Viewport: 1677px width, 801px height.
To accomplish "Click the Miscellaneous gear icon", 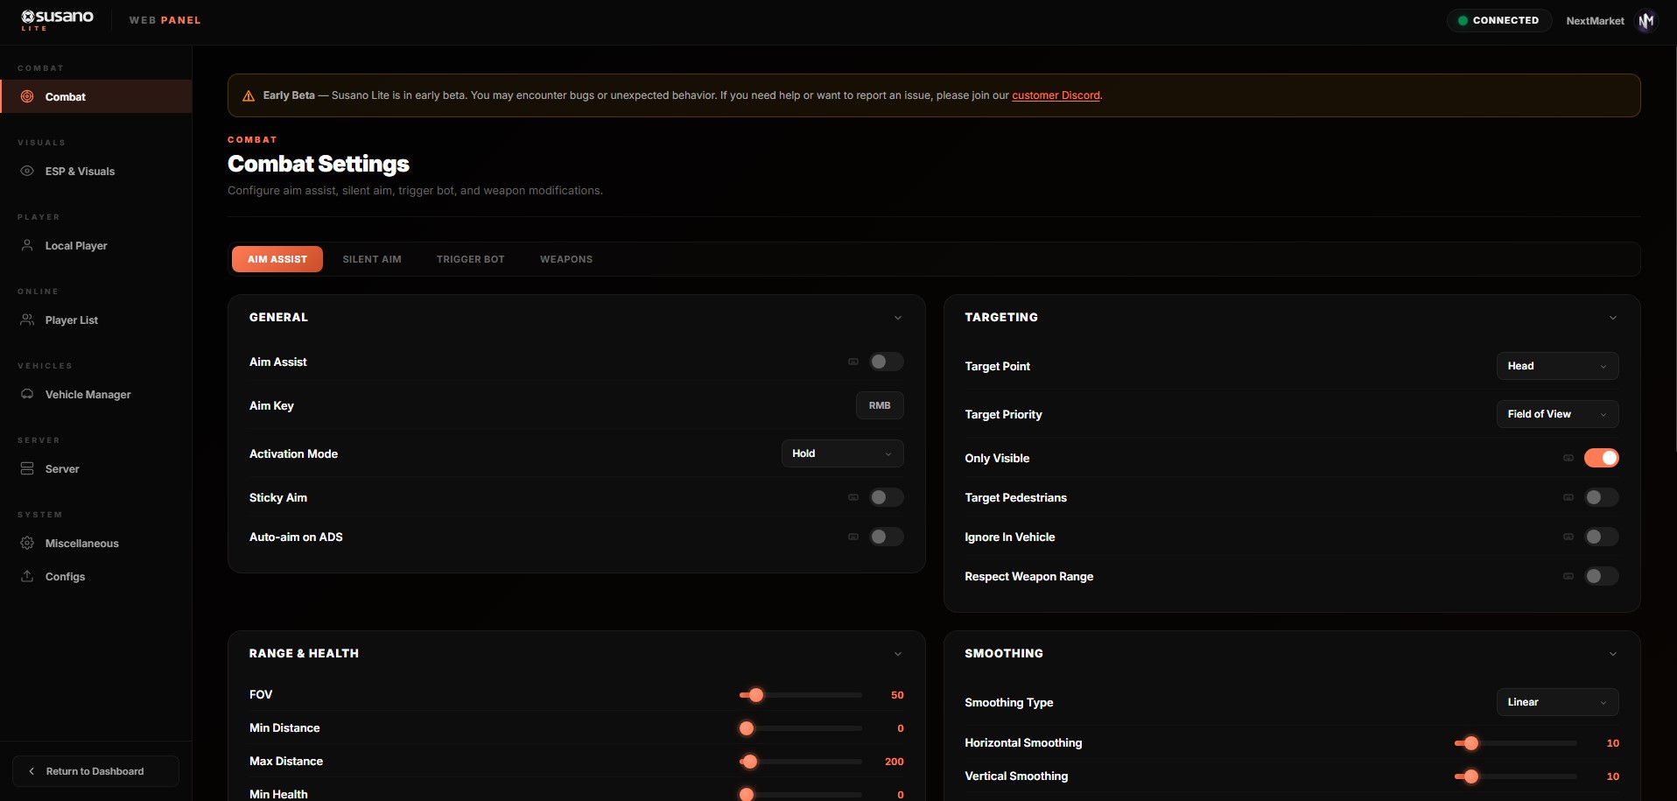I will pos(27,543).
